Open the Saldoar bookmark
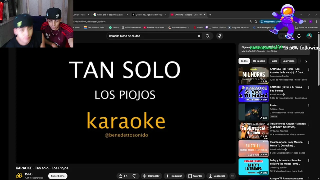Image resolution: width=320 pixels, height=180 pixels. click(x=114, y=27)
